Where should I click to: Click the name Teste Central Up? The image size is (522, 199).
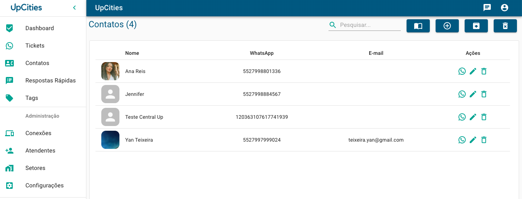(144, 117)
